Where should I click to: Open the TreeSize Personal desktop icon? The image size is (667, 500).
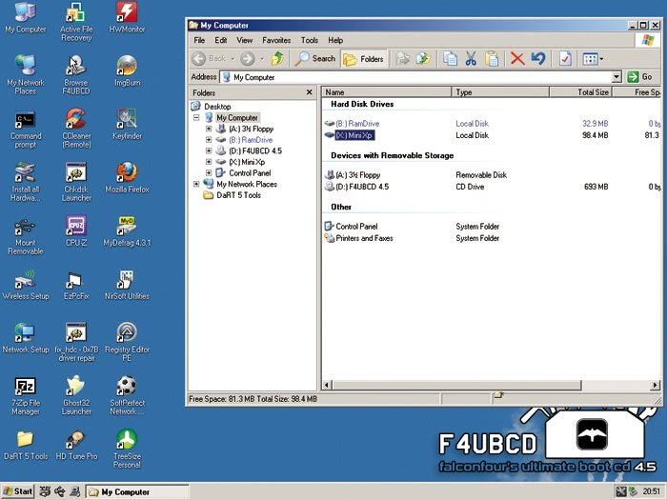[127, 450]
